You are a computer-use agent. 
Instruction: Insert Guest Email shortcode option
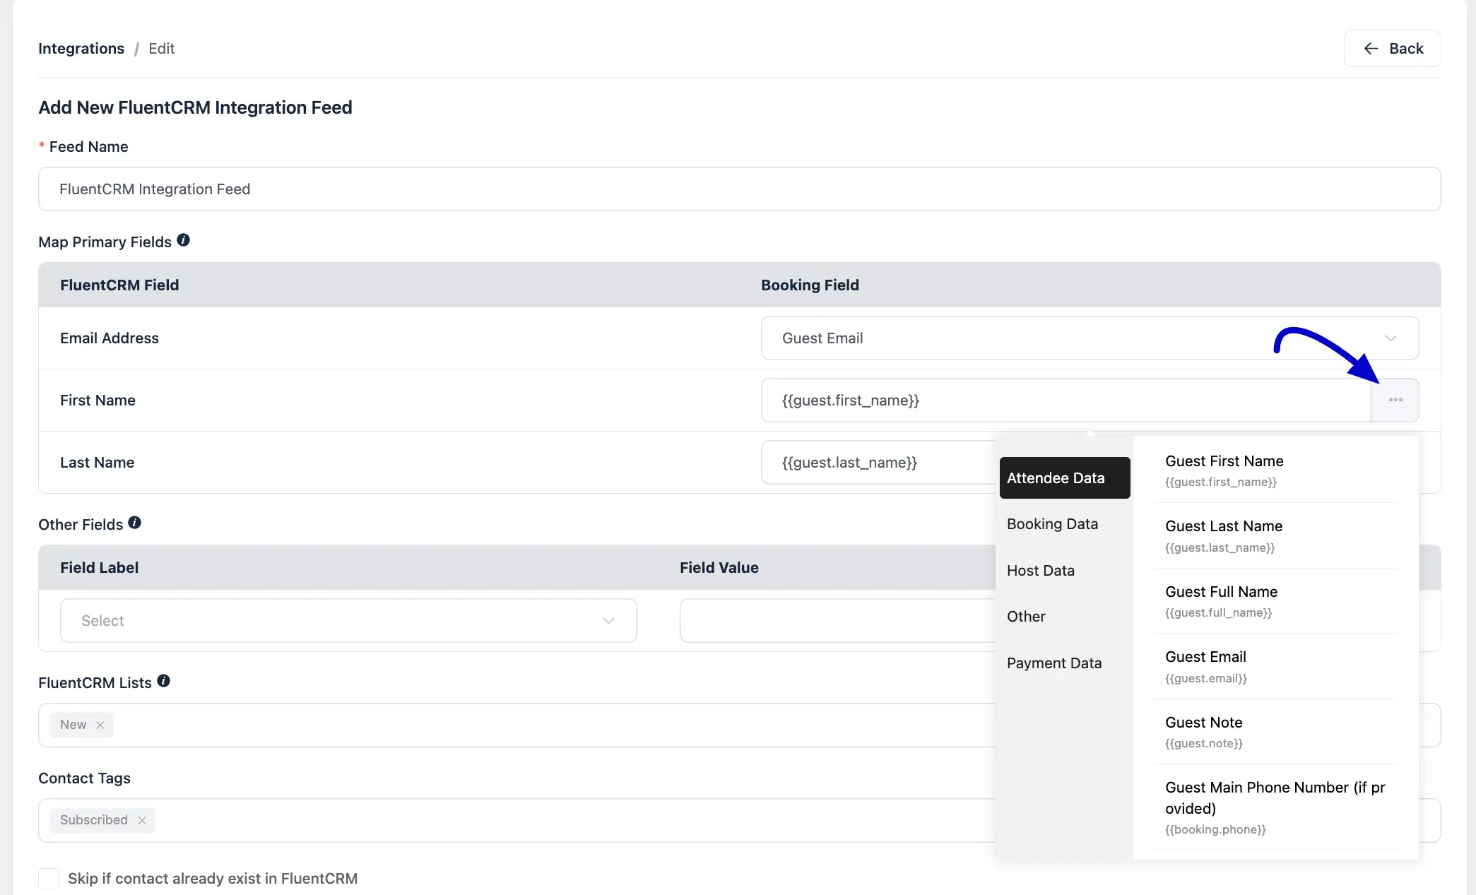pos(1276,666)
